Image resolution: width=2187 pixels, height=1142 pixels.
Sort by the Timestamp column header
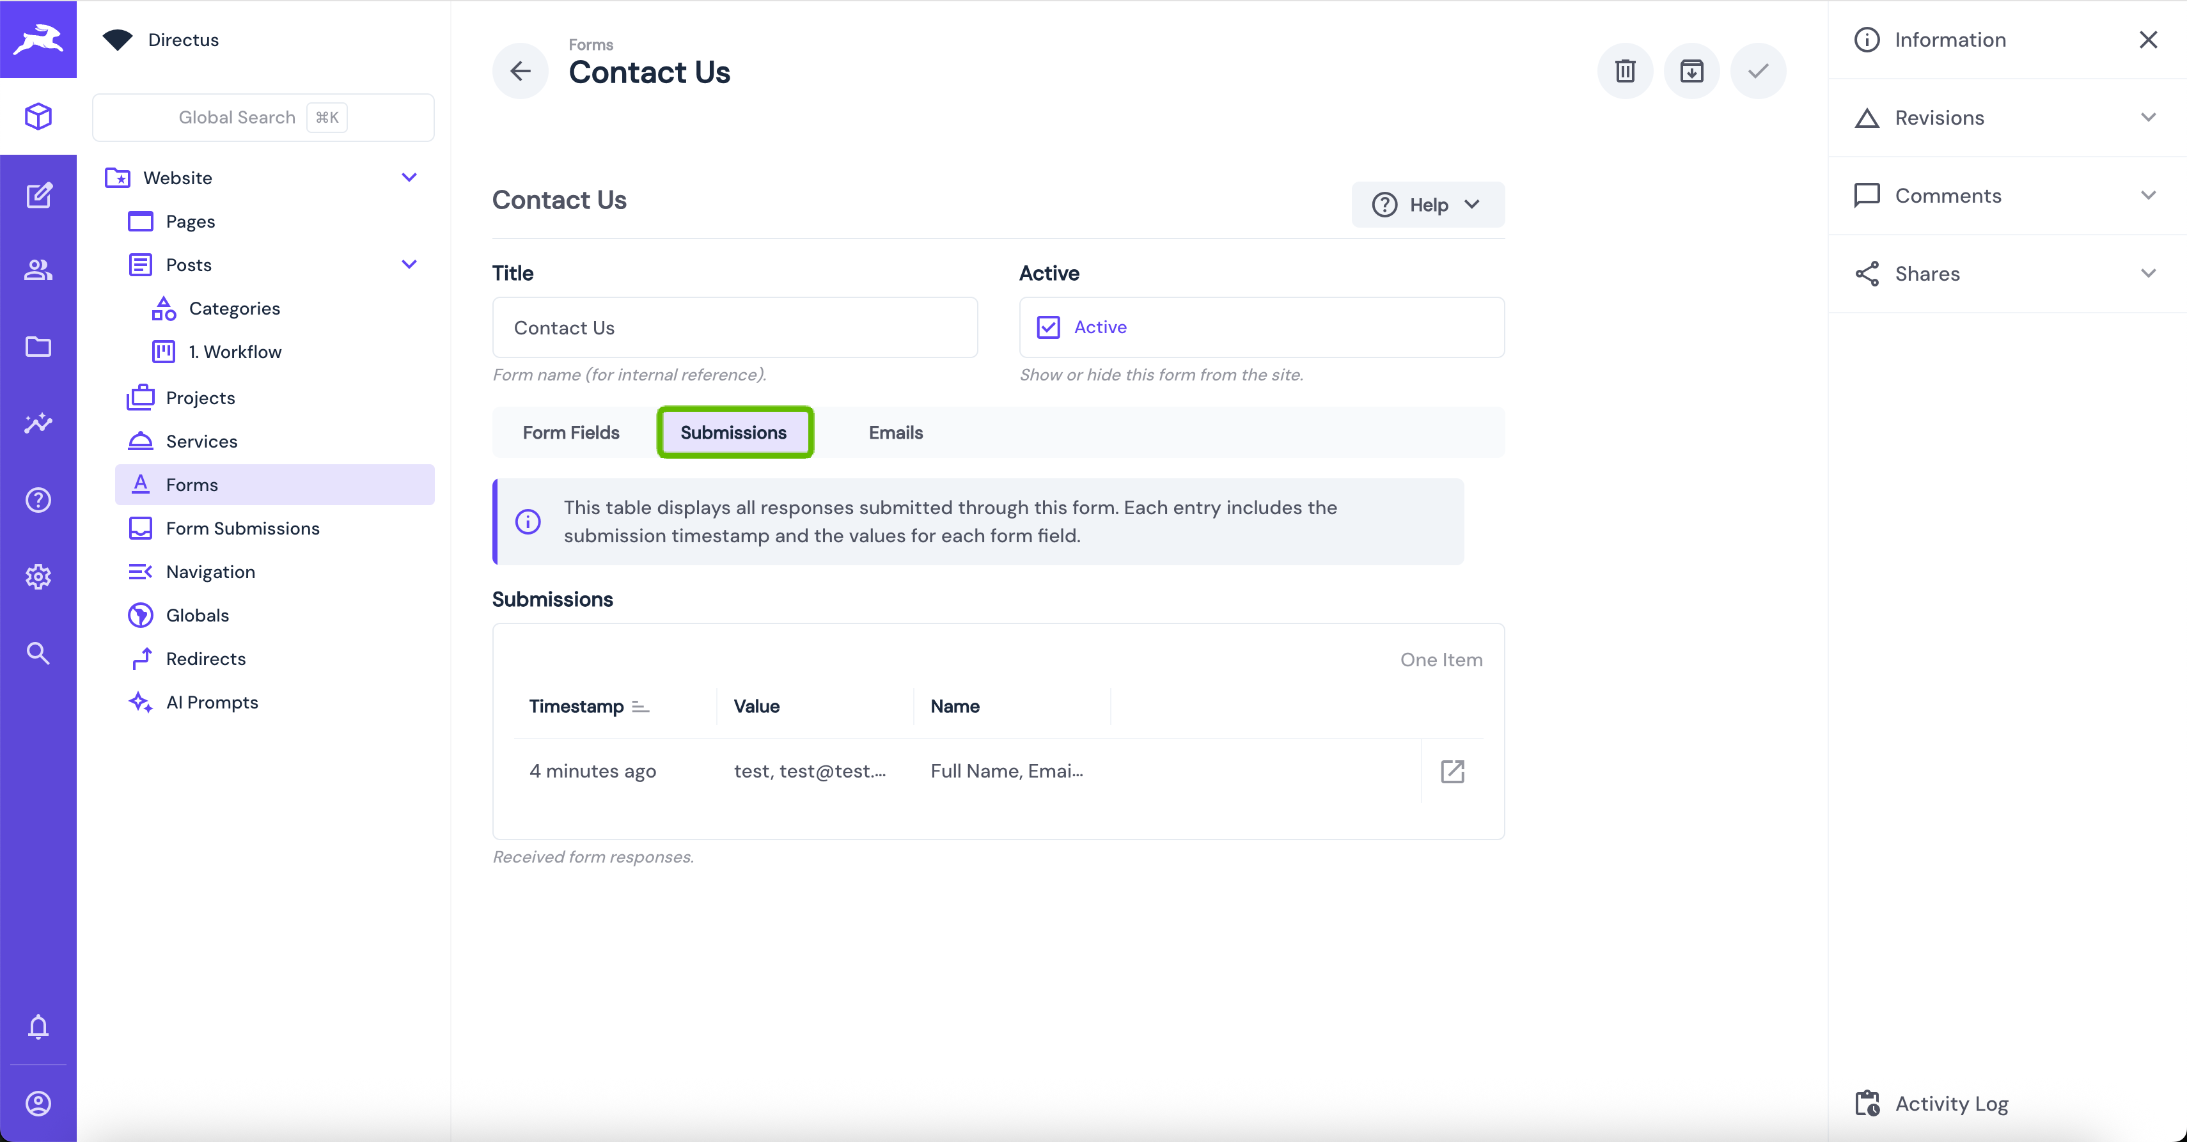[576, 707]
